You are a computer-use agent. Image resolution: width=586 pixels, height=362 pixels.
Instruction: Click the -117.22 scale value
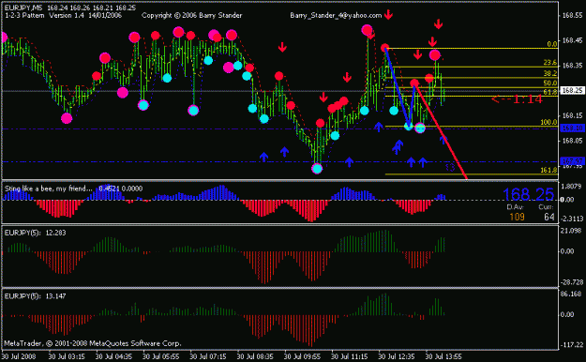(571, 345)
